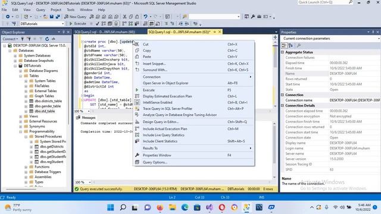Viewport: 381px width, 214px height.
Task: Select dbo.std_table in Object Explorer
Action: pyautogui.click(x=45, y=111)
